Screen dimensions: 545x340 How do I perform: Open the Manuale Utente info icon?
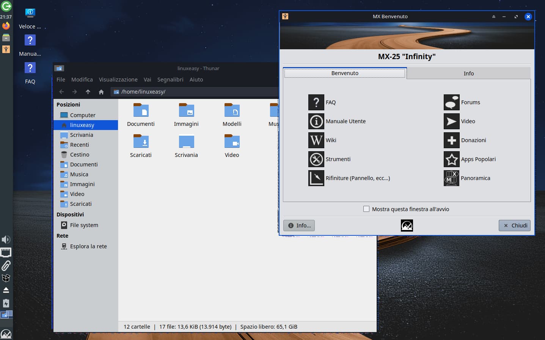point(316,121)
